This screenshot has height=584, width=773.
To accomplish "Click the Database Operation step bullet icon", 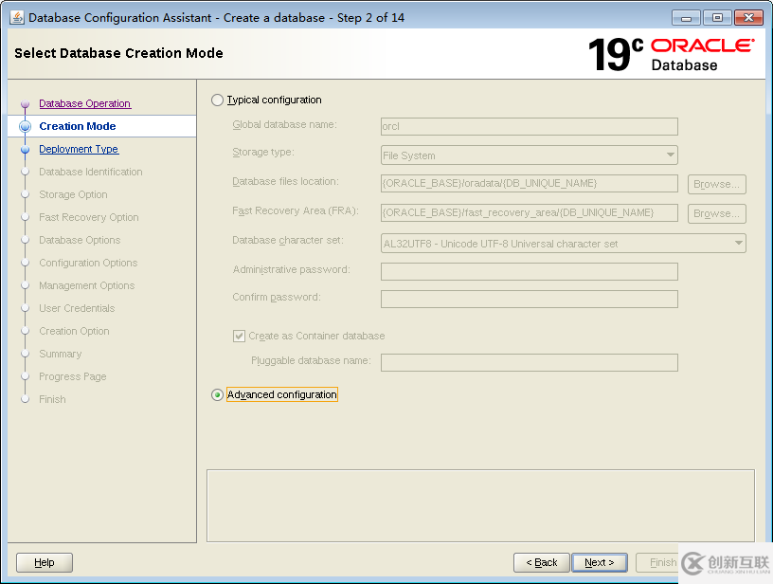I will click(x=26, y=104).
